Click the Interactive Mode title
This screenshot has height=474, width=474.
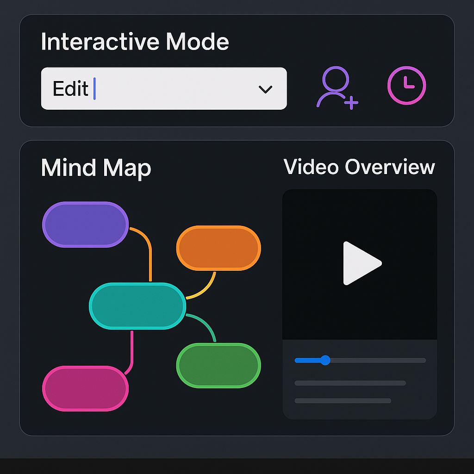click(135, 41)
